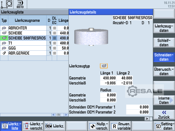Expand DL/EC box for SCHEIBE row
The image size is (175, 131).
coord(55,33)
